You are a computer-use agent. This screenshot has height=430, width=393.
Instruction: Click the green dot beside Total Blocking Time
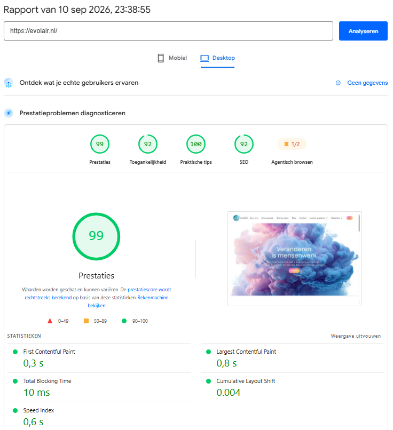(15, 381)
